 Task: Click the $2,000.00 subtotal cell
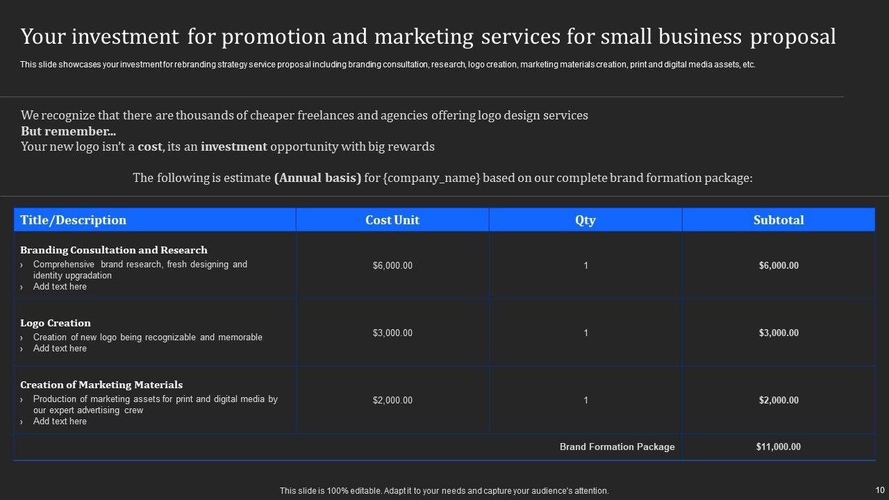pyautogui.click(x=779, y=400)
